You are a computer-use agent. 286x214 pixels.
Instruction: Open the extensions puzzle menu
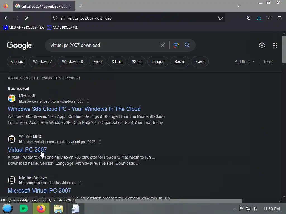click(x=269, y=18)
